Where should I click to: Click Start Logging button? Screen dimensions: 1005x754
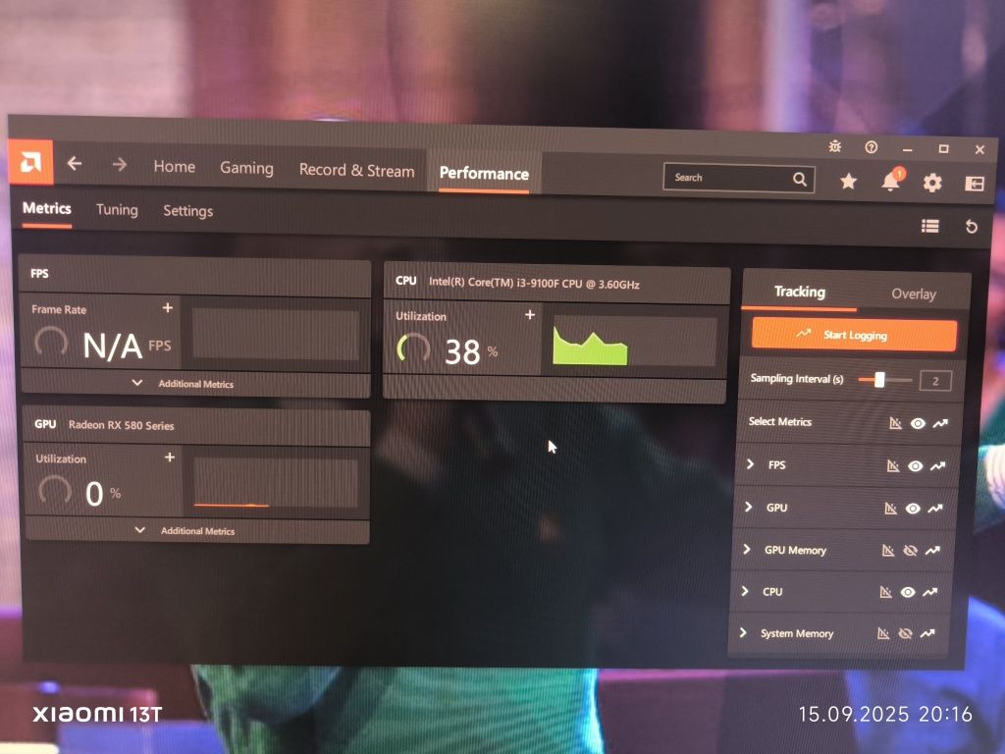point(854,334)
